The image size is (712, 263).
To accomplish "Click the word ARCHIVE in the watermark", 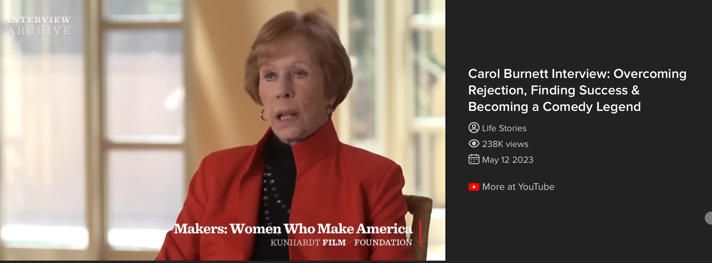I will coord(39,31).
